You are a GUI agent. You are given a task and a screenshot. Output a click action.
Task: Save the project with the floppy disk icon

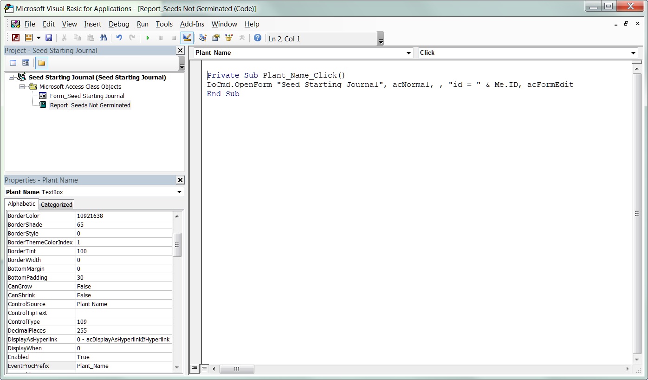point(49,38)
